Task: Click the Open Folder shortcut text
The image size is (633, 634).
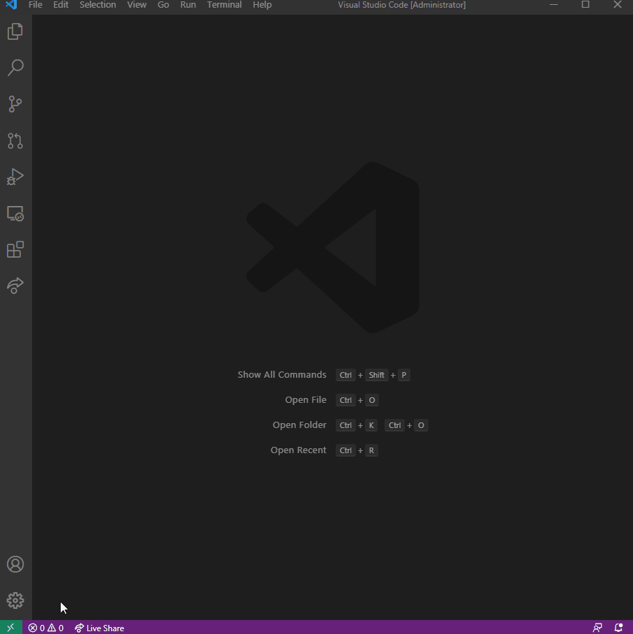Action: (299, 425)
